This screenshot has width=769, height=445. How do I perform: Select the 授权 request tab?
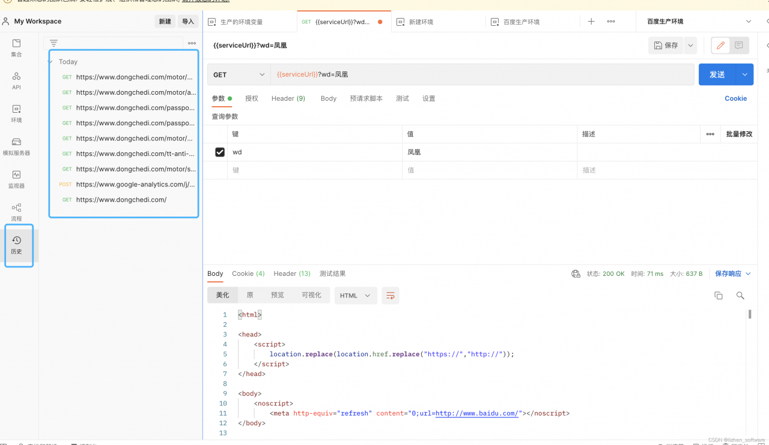[252, 98]
